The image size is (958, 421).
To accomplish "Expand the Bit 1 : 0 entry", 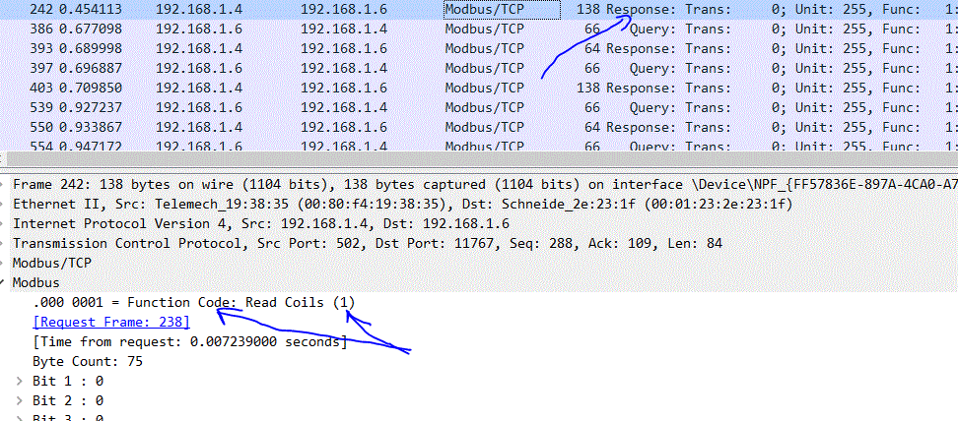I will (22, 381).
